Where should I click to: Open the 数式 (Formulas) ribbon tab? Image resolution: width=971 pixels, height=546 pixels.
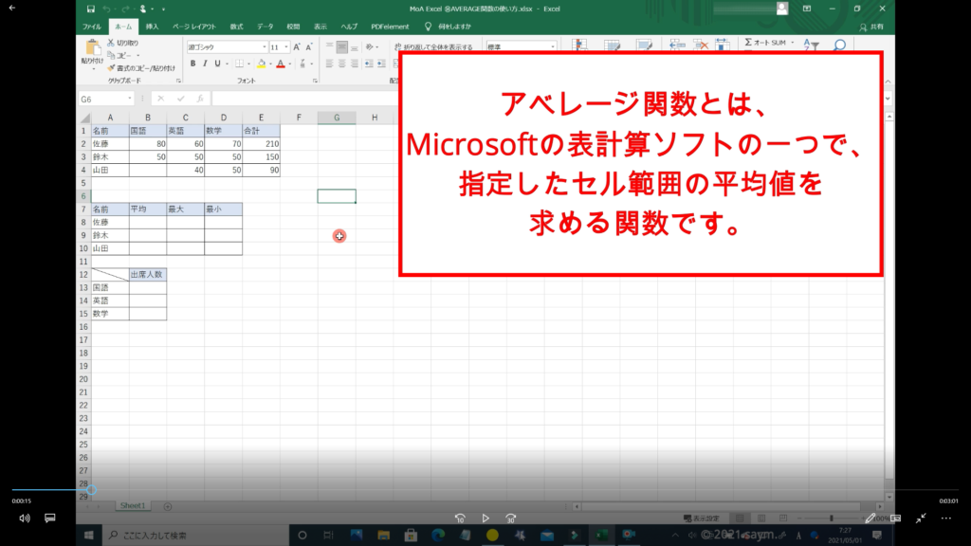[x=236, y=27]
